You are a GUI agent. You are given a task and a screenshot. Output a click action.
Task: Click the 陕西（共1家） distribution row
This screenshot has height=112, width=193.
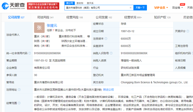click(x=42, y=41)
